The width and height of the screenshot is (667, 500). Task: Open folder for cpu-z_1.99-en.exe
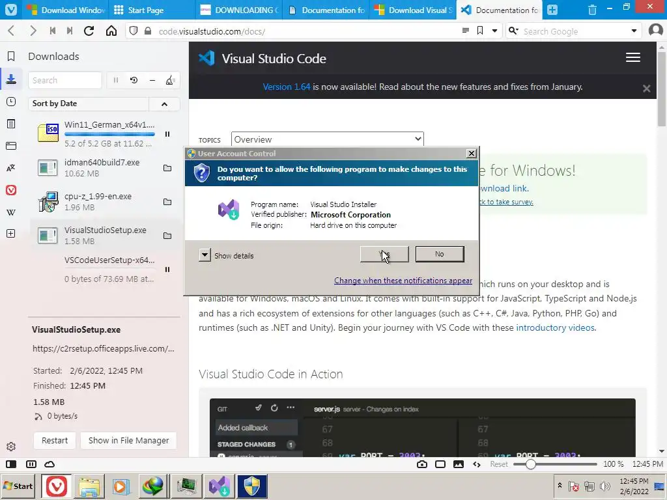pos(167,202)
